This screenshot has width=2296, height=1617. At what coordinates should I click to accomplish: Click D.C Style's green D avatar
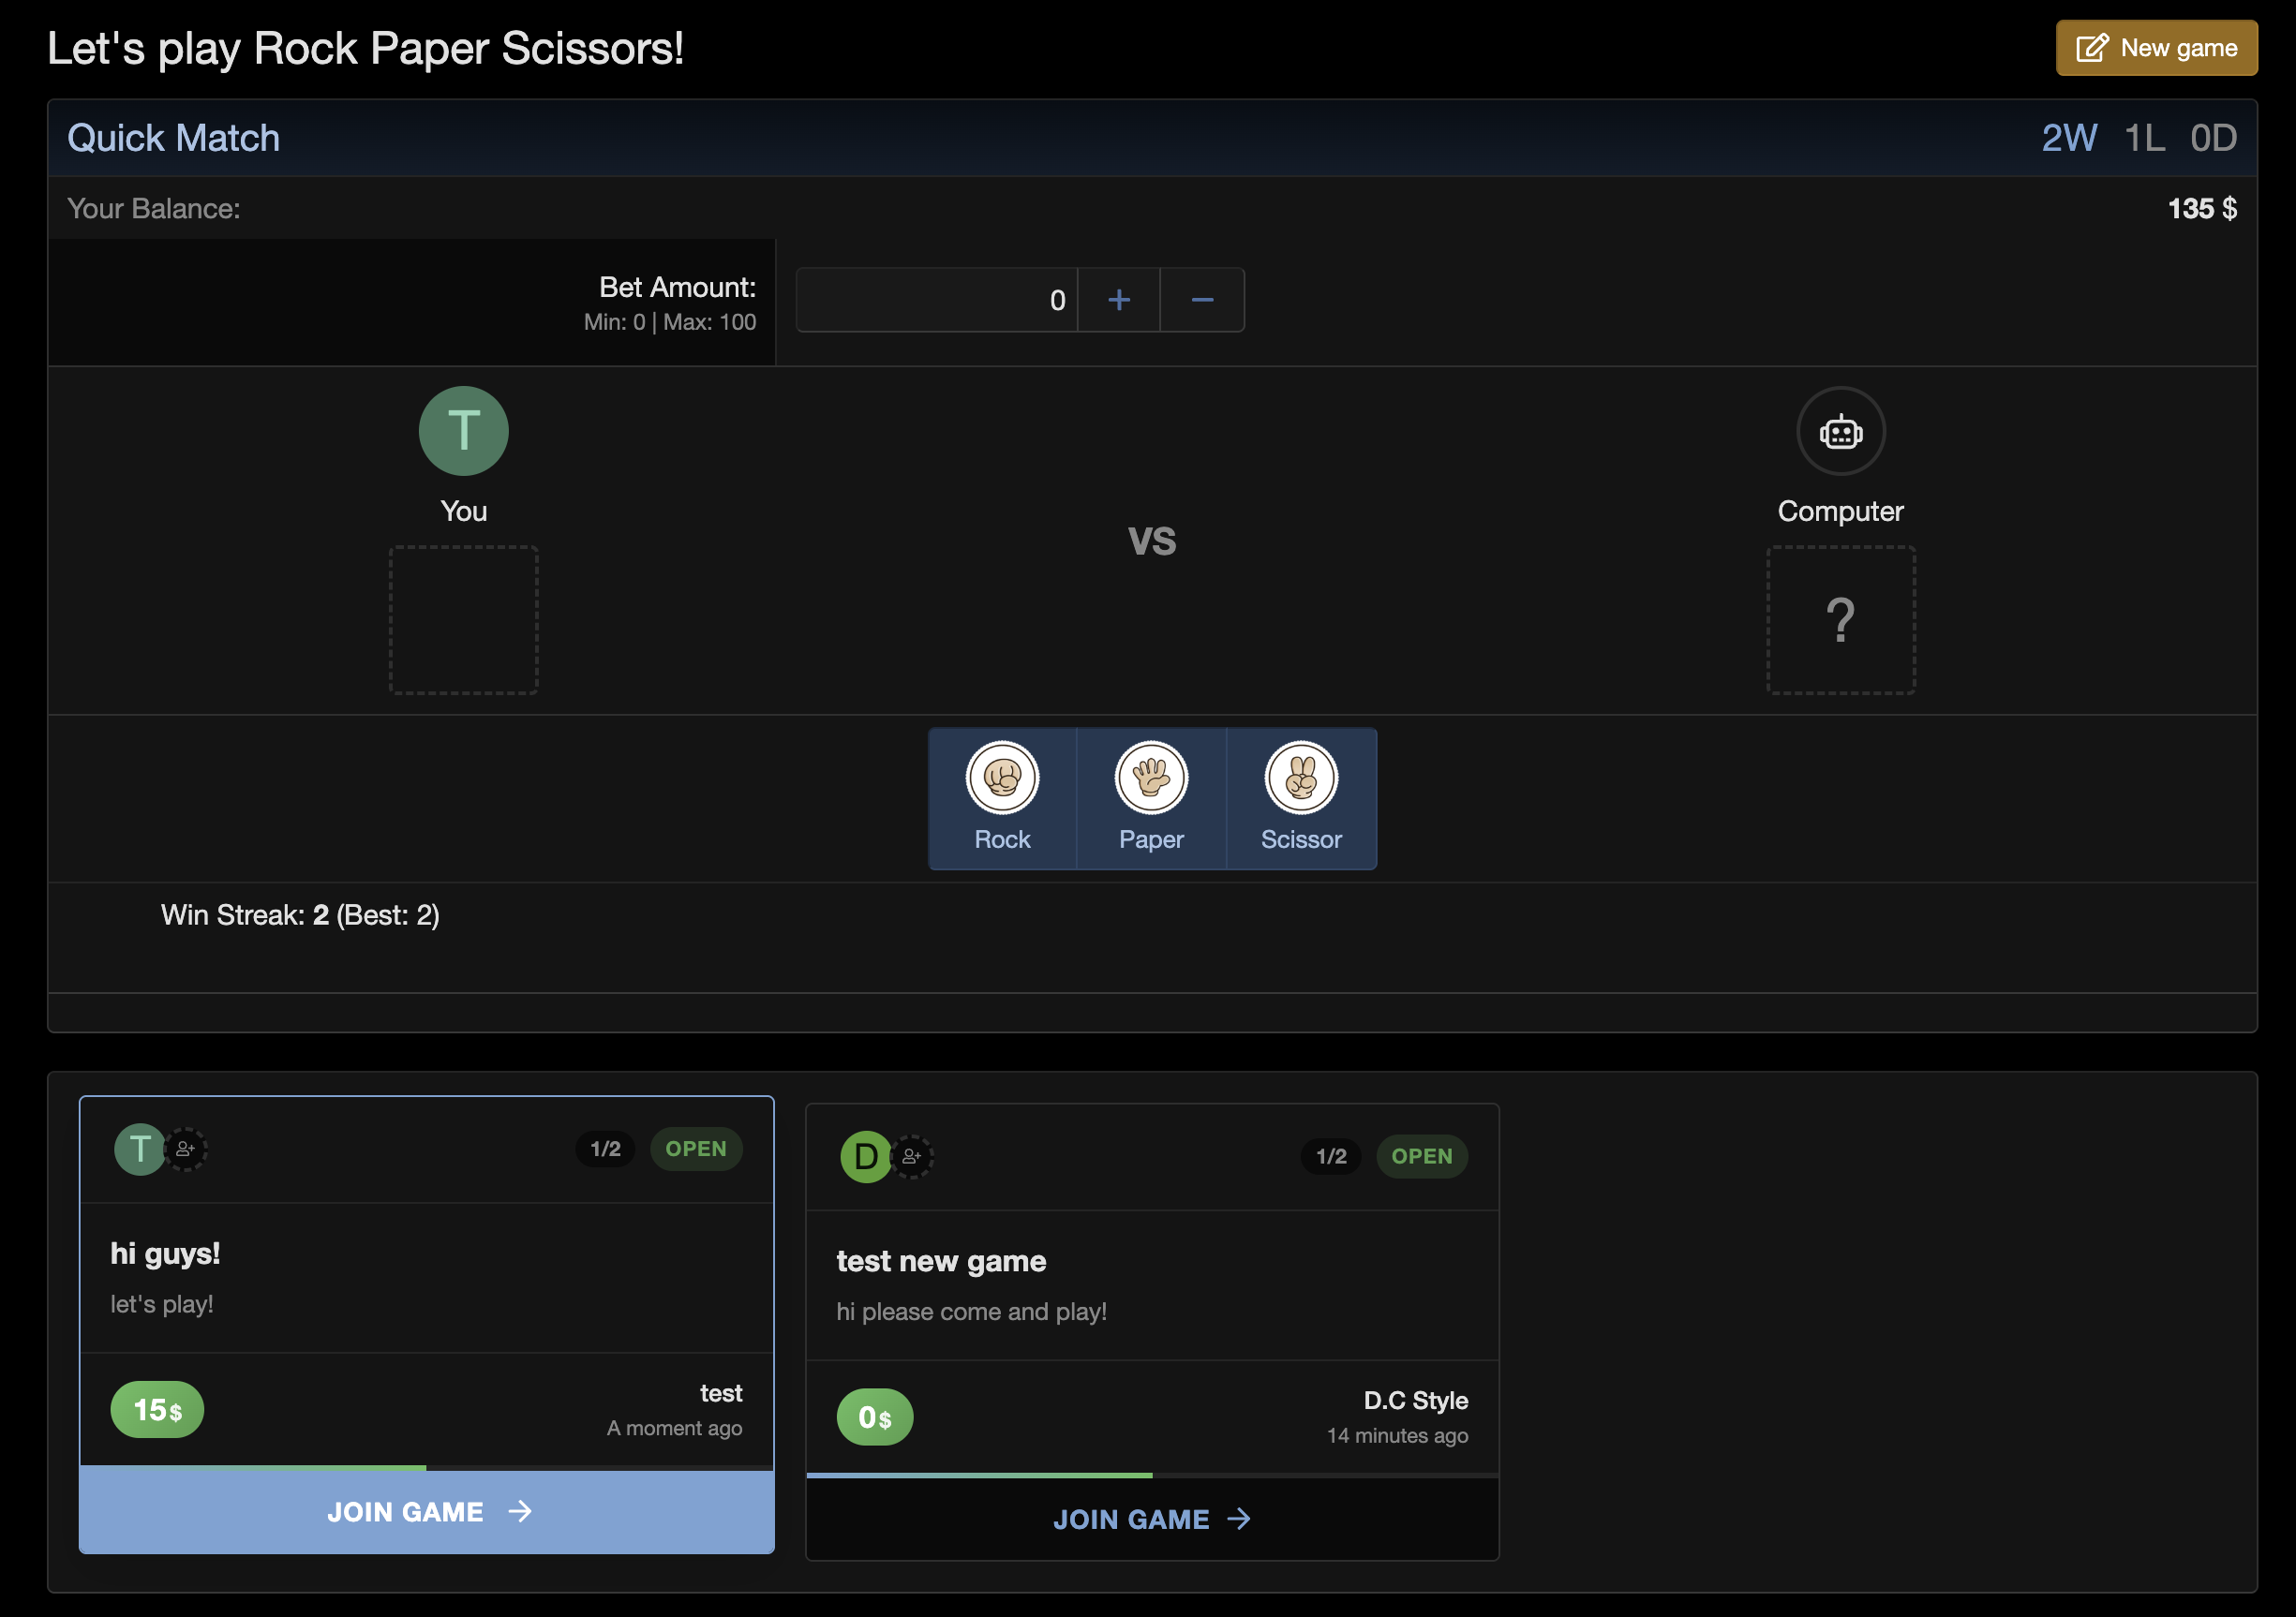click(x=865, y=1156)
